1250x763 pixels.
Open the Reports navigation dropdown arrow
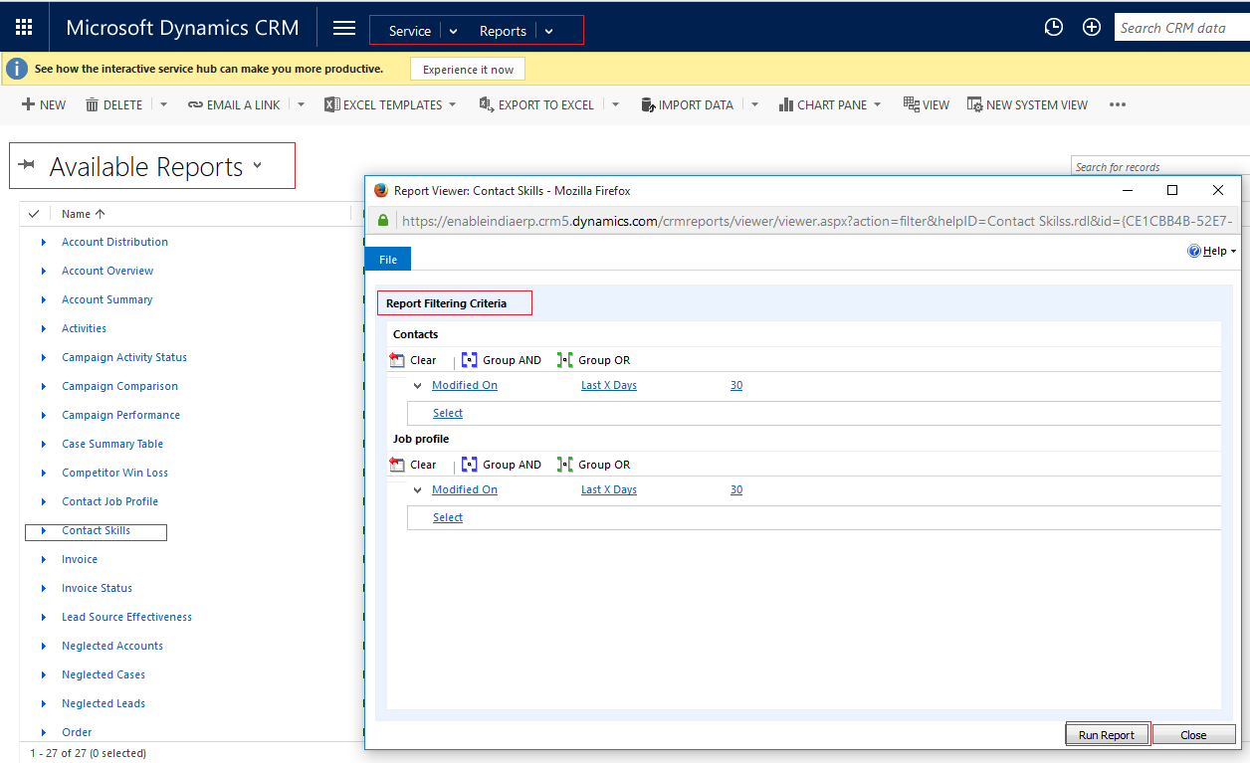548,31
